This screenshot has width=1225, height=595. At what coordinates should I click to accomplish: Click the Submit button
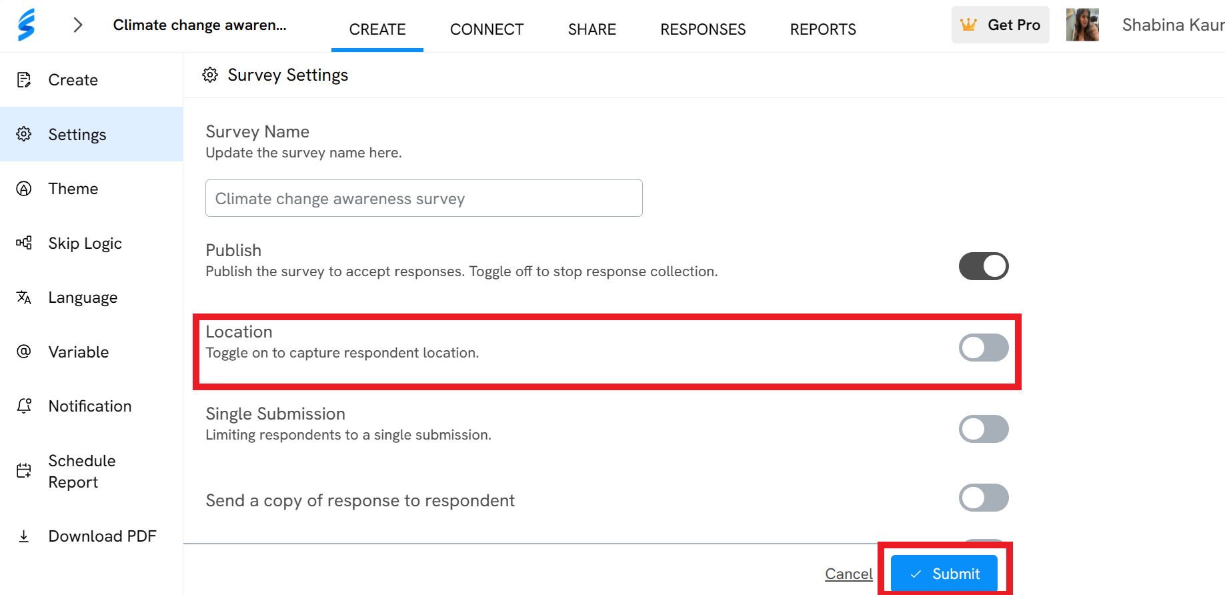coord(944,574)
